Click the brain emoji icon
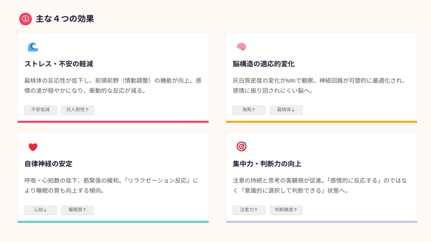The image size is (431, 242). coord(241,47)
